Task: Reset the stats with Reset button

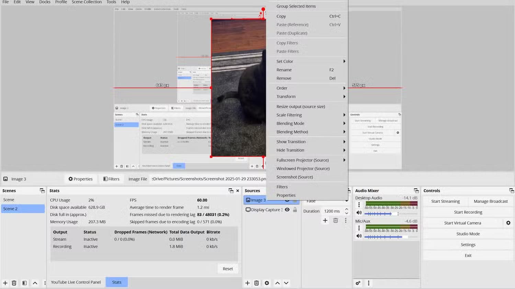Action: point(228,269)
